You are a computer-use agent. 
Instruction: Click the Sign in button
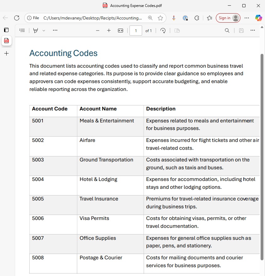228,18
